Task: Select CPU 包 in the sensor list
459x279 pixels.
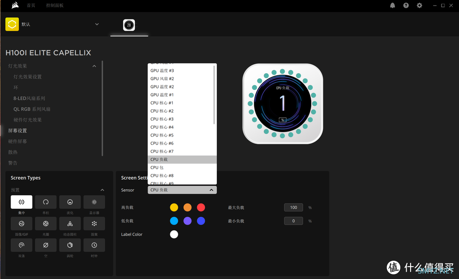Action: (x=182, y=167)
